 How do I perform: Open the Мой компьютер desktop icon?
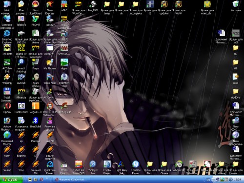click(7, 4)
